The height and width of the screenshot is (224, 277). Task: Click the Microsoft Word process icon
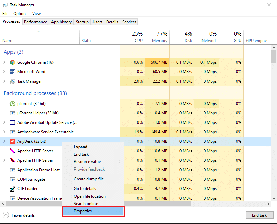[13, 72]
